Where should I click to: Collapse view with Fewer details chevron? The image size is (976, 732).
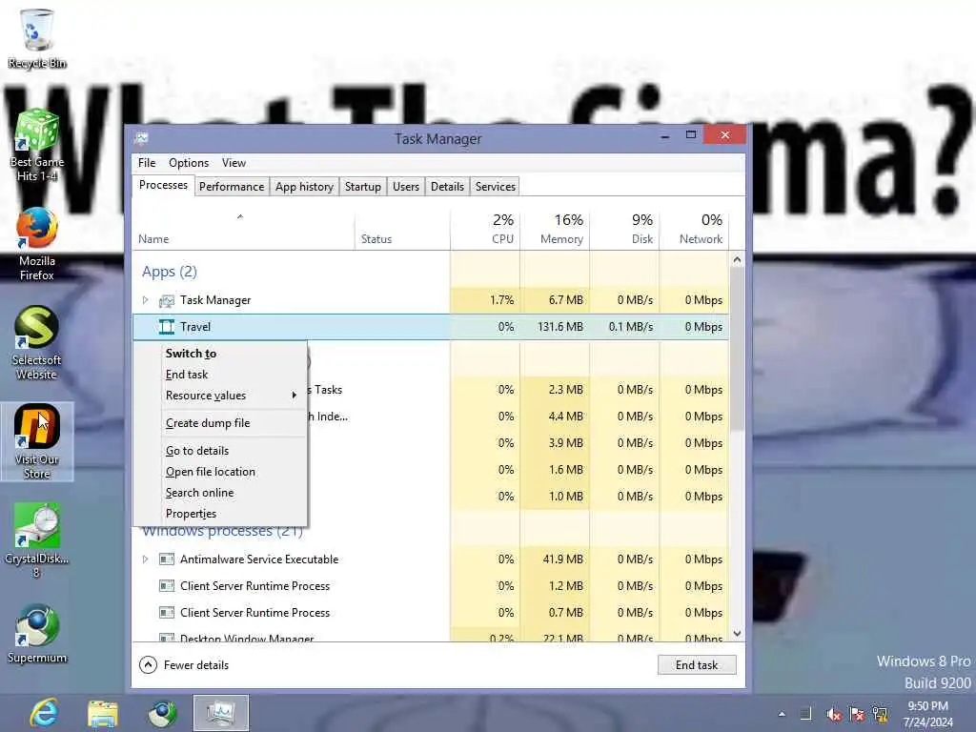148,664
